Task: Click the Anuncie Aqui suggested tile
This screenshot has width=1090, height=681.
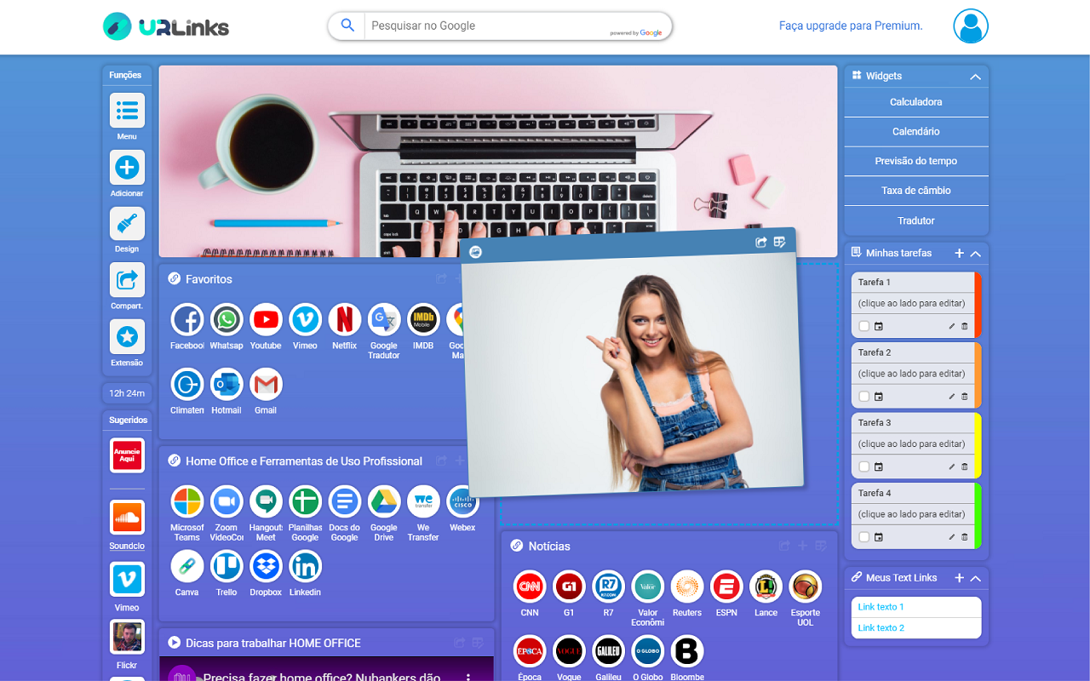Action: [127, 455]
